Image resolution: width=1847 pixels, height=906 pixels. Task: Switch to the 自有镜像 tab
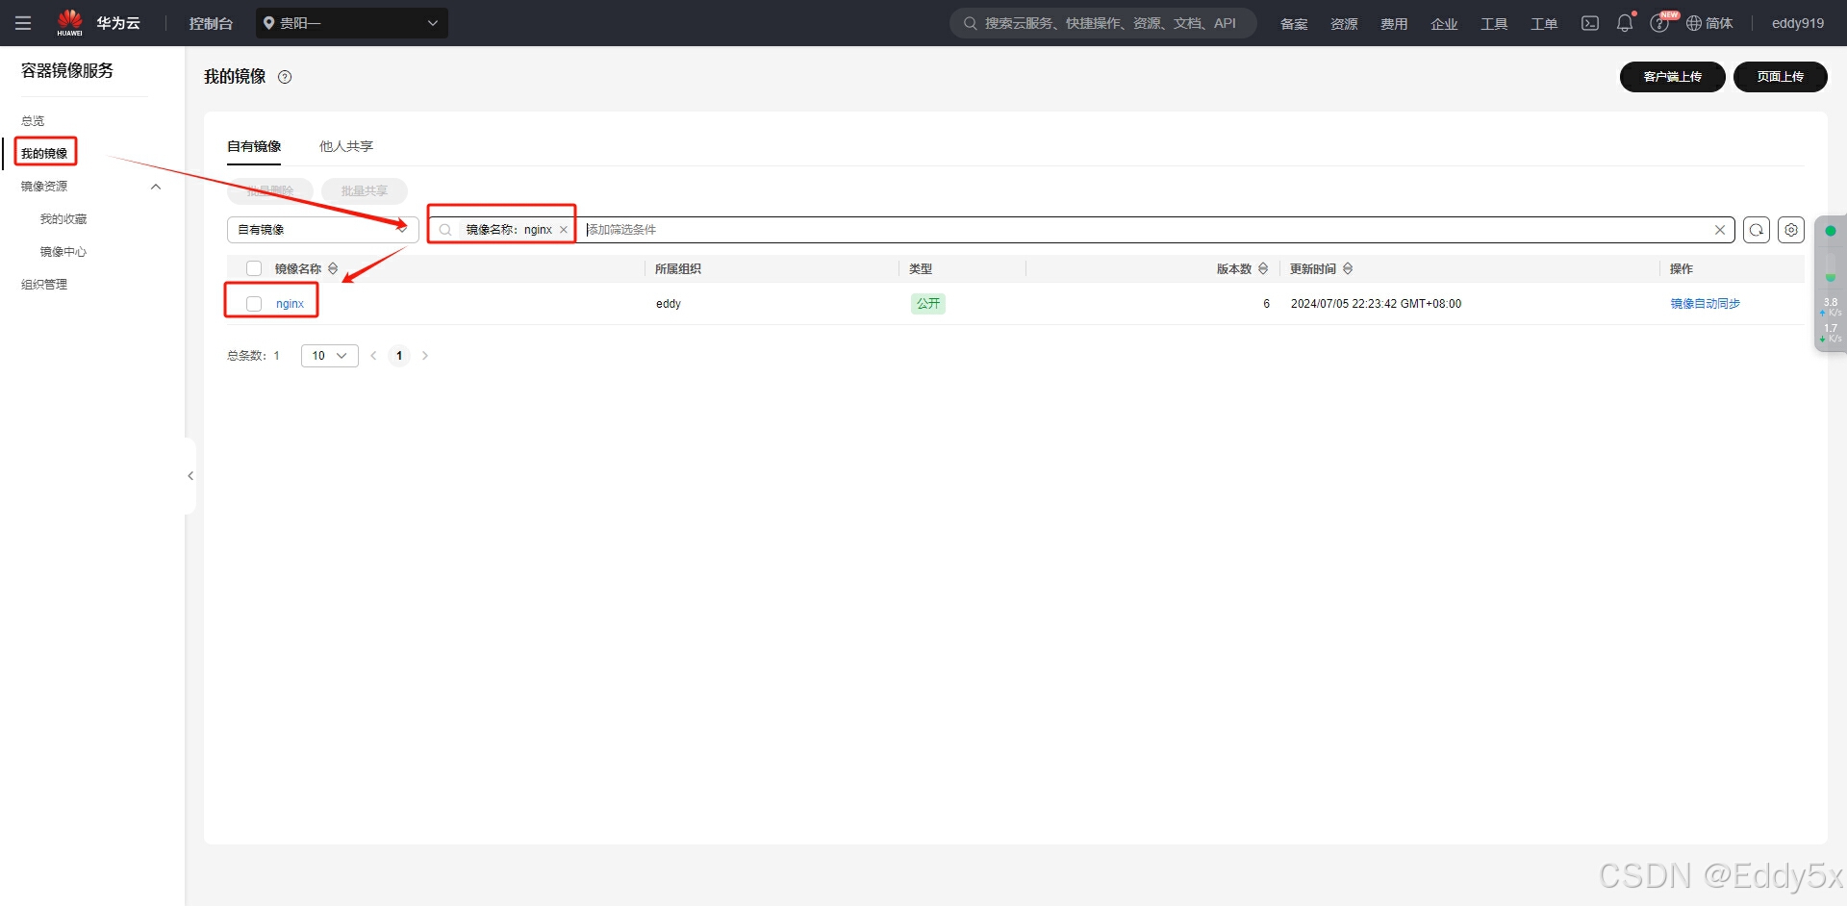(x=254, y=146)
